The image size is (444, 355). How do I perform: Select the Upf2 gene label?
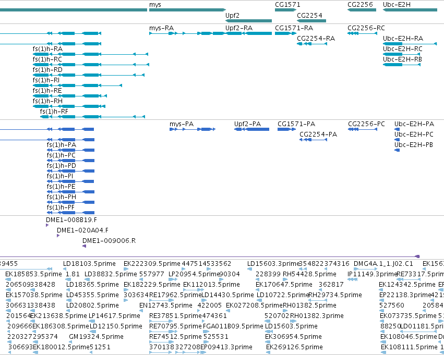coord(232,16)
